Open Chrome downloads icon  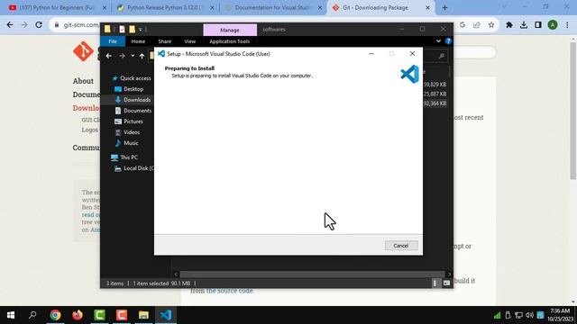coord(524,25)
